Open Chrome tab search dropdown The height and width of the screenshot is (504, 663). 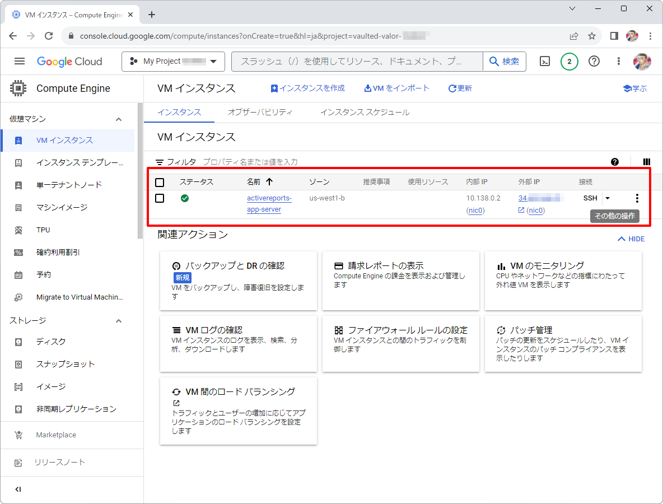(572, 8)
